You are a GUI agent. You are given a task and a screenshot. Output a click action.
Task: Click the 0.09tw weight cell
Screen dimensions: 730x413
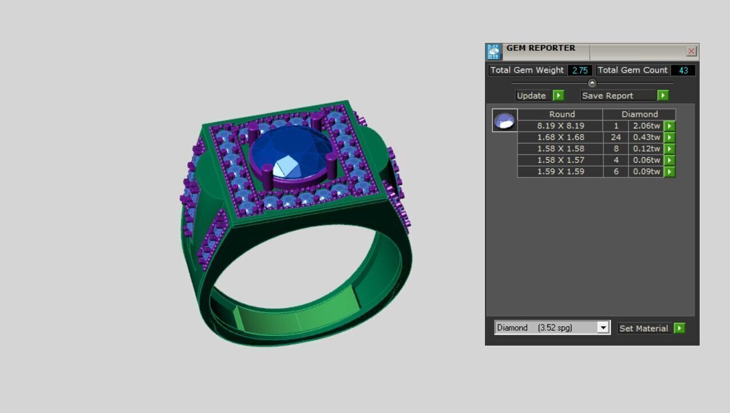(x=646, y=171)
